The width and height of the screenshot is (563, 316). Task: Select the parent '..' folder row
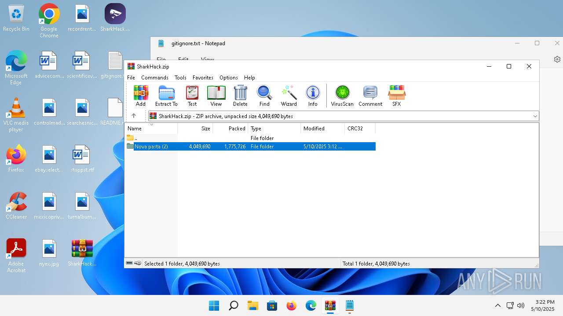click(x=250, y=138)
